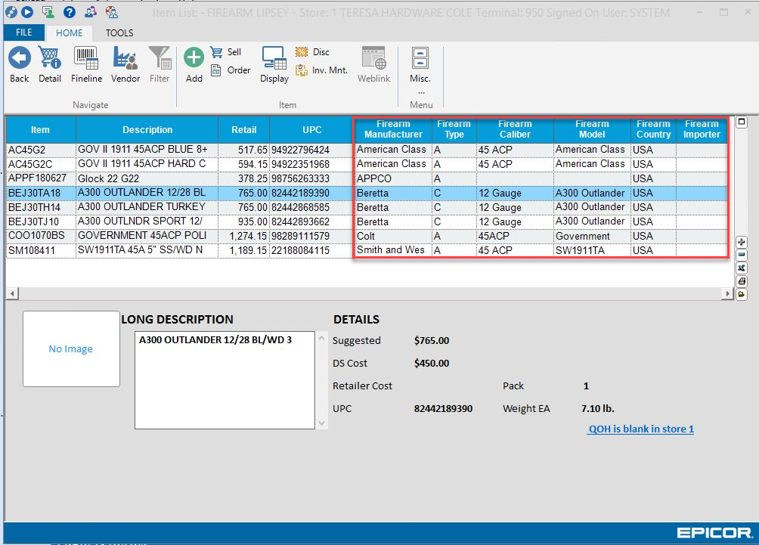Click the green Add item icon
The image size is (759, 545).
(x=194, y=58)
